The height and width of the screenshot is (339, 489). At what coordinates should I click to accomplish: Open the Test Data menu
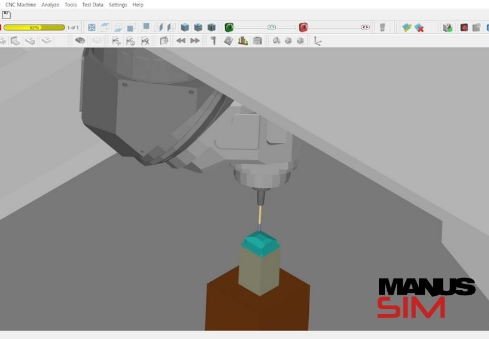point(93,5)
